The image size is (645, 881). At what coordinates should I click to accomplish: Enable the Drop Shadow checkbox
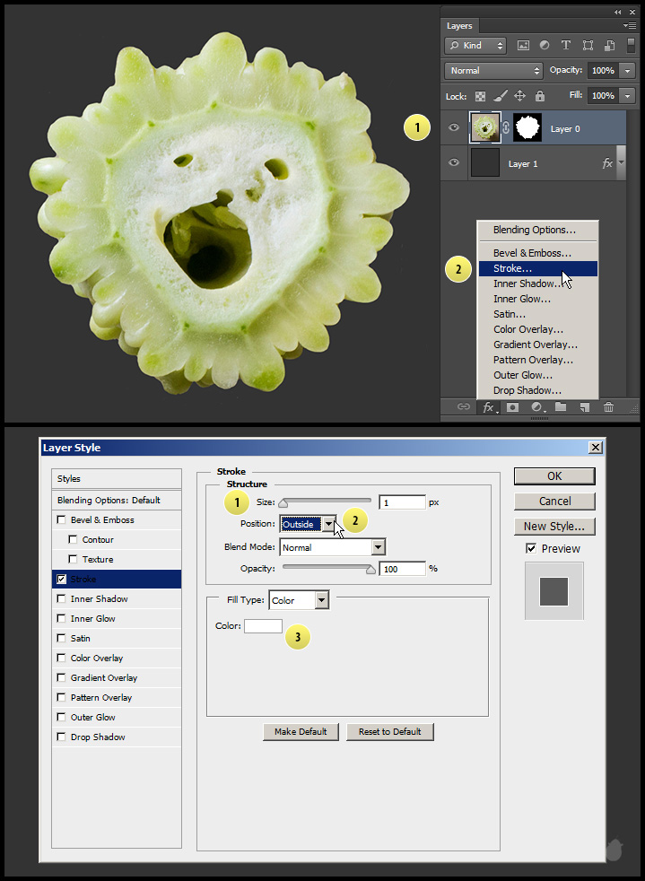[61, 737]
